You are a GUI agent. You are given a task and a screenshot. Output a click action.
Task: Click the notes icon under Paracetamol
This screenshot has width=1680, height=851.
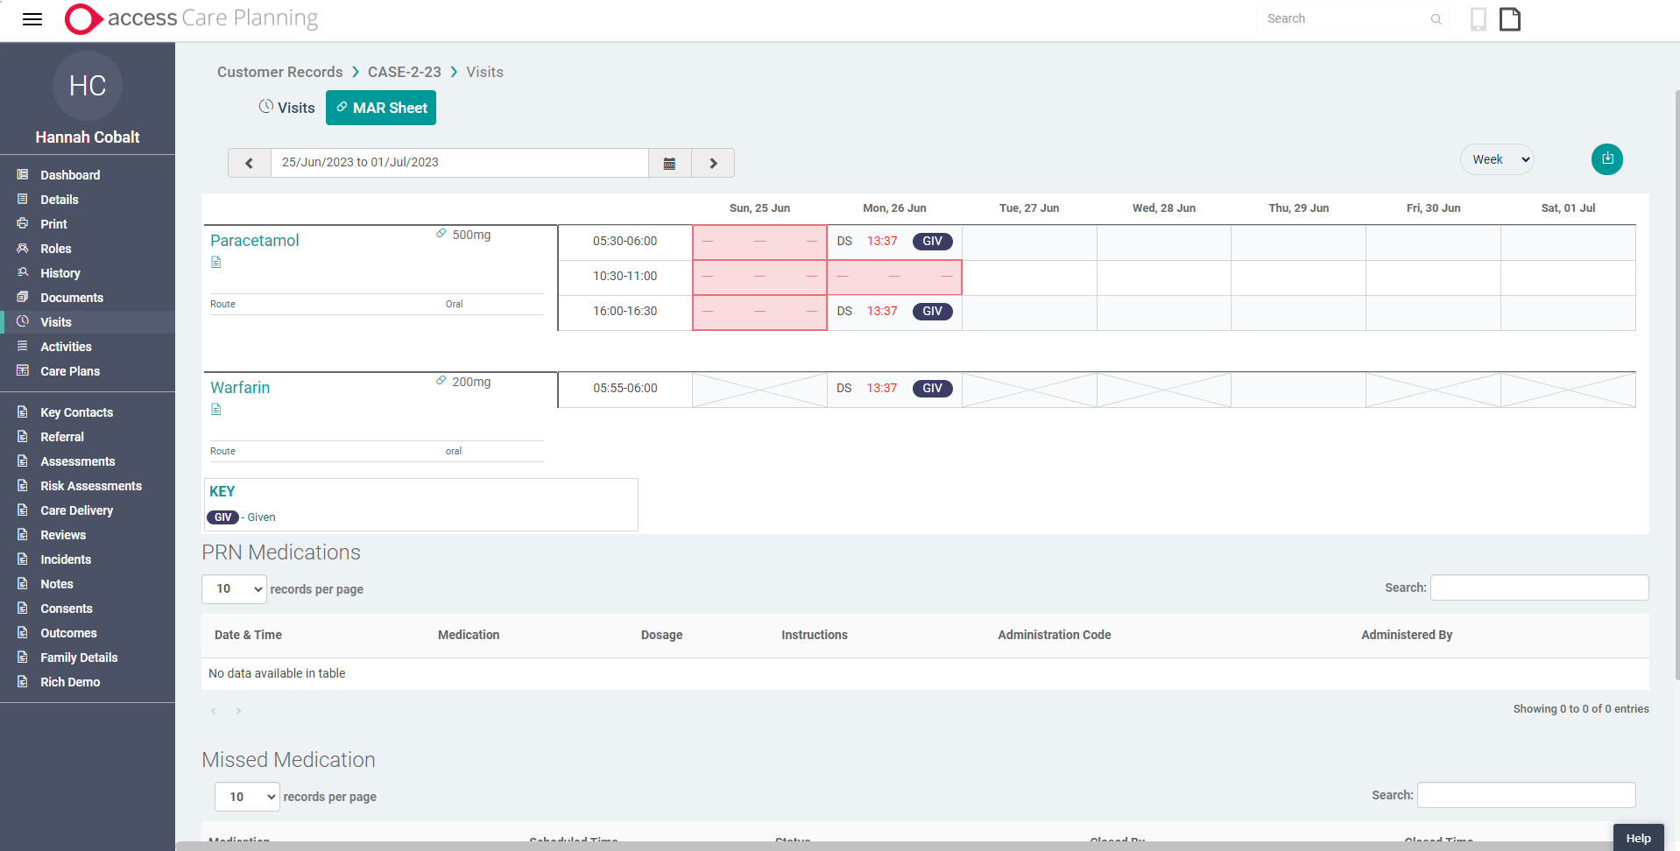point(215,262)
